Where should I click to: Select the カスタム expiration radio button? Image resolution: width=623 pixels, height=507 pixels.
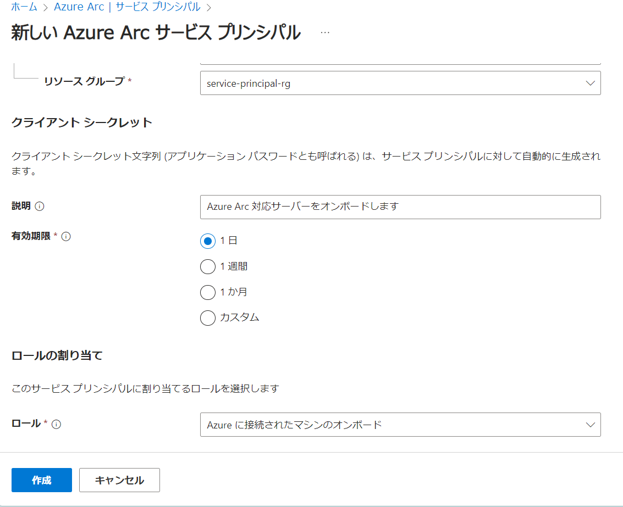[208, 318]
